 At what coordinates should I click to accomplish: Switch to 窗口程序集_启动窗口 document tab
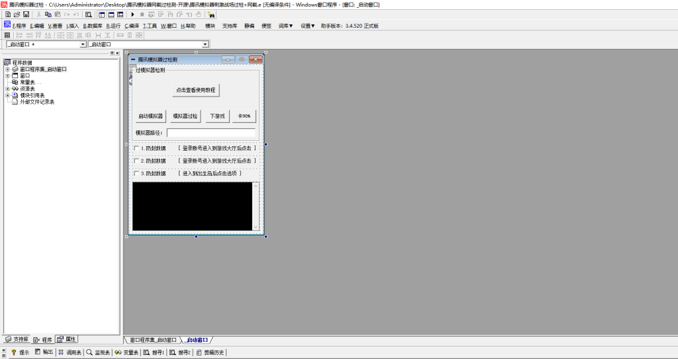click(x=153, y=340)
